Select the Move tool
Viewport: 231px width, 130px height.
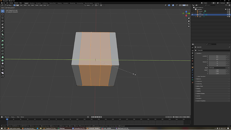pos(2,18)
